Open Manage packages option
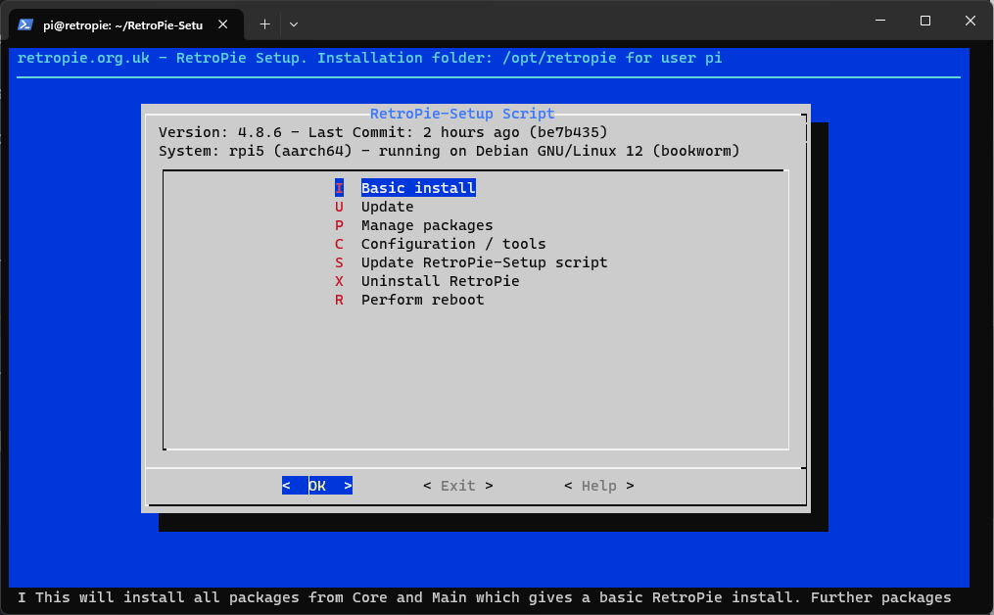The image size is (994, 615). (x=426, y=225)
